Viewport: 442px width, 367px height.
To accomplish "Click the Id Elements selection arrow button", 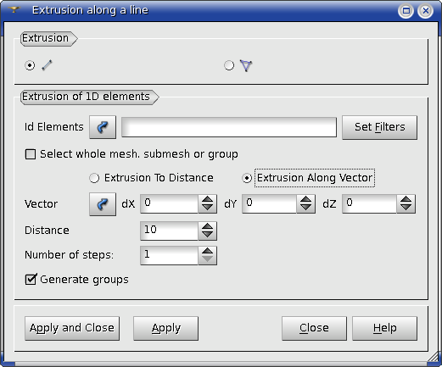I will tap(103, 127).
